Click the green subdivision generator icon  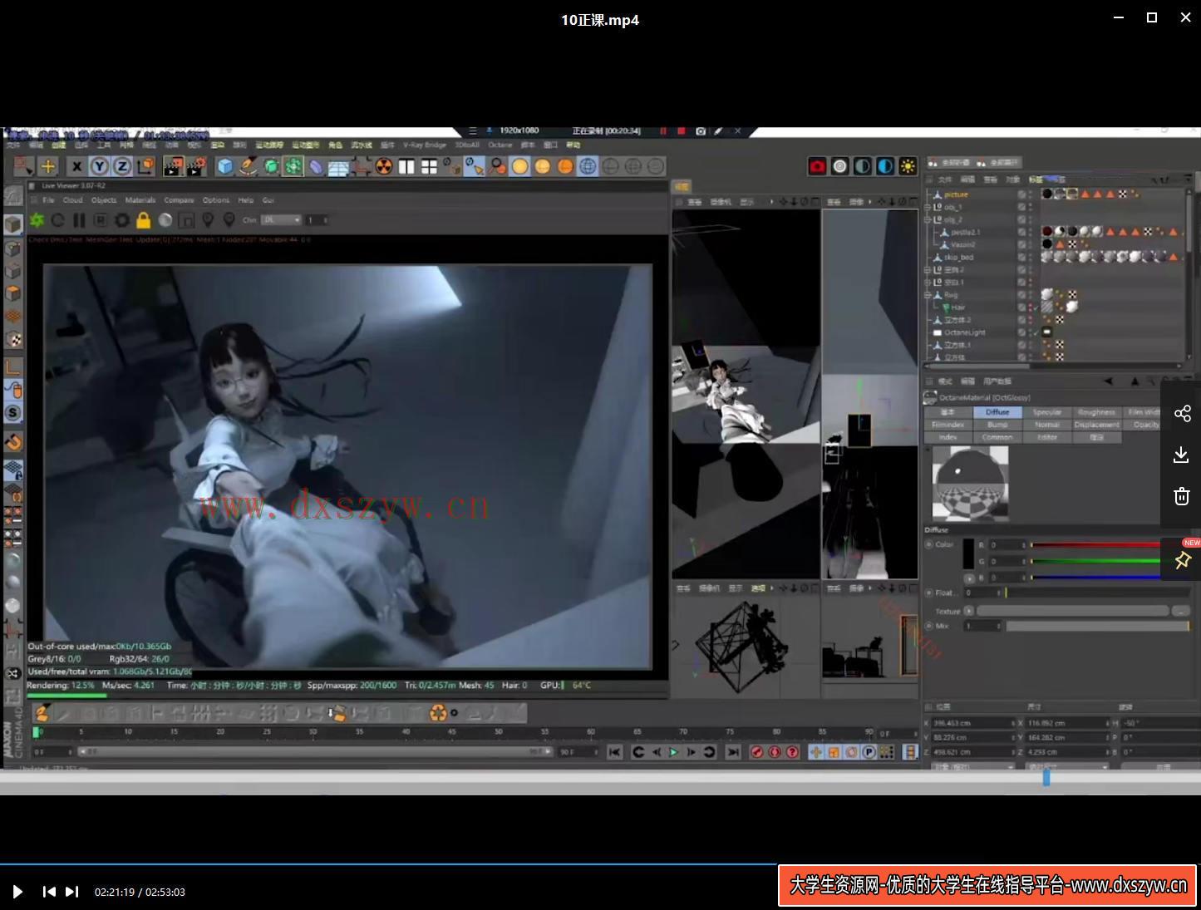click(270, 166)
